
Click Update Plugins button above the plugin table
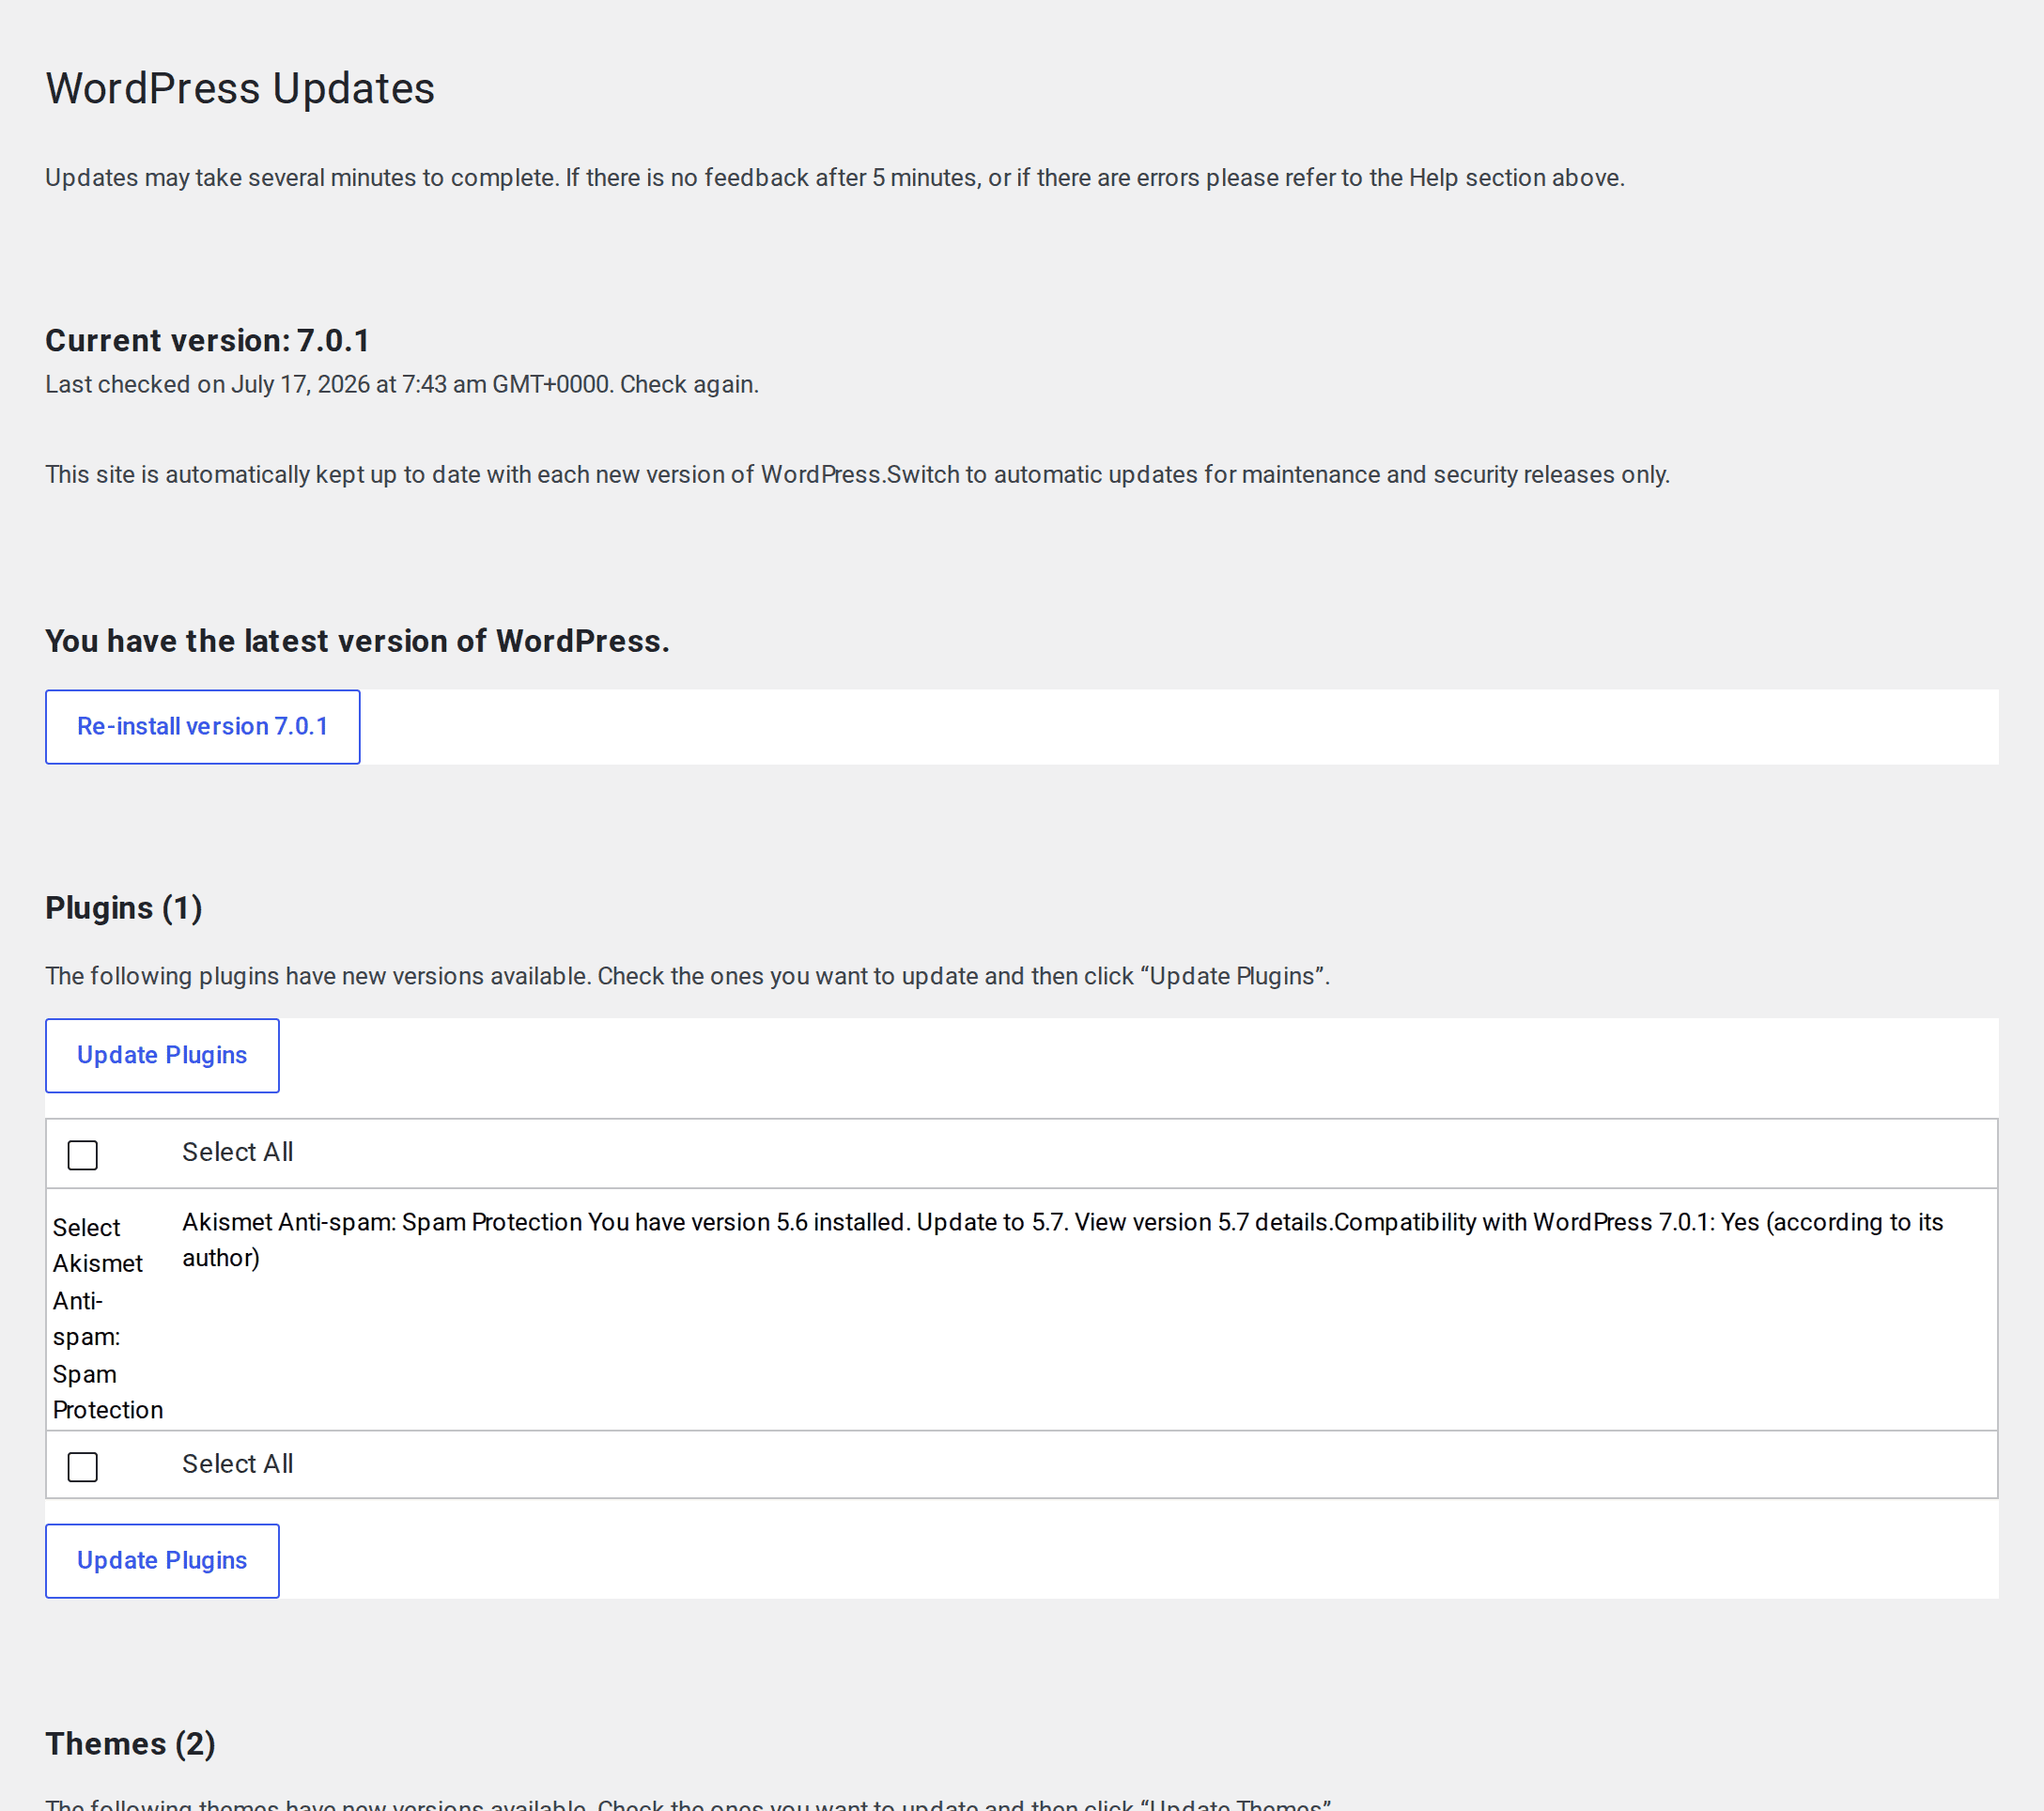point(162,1056)
